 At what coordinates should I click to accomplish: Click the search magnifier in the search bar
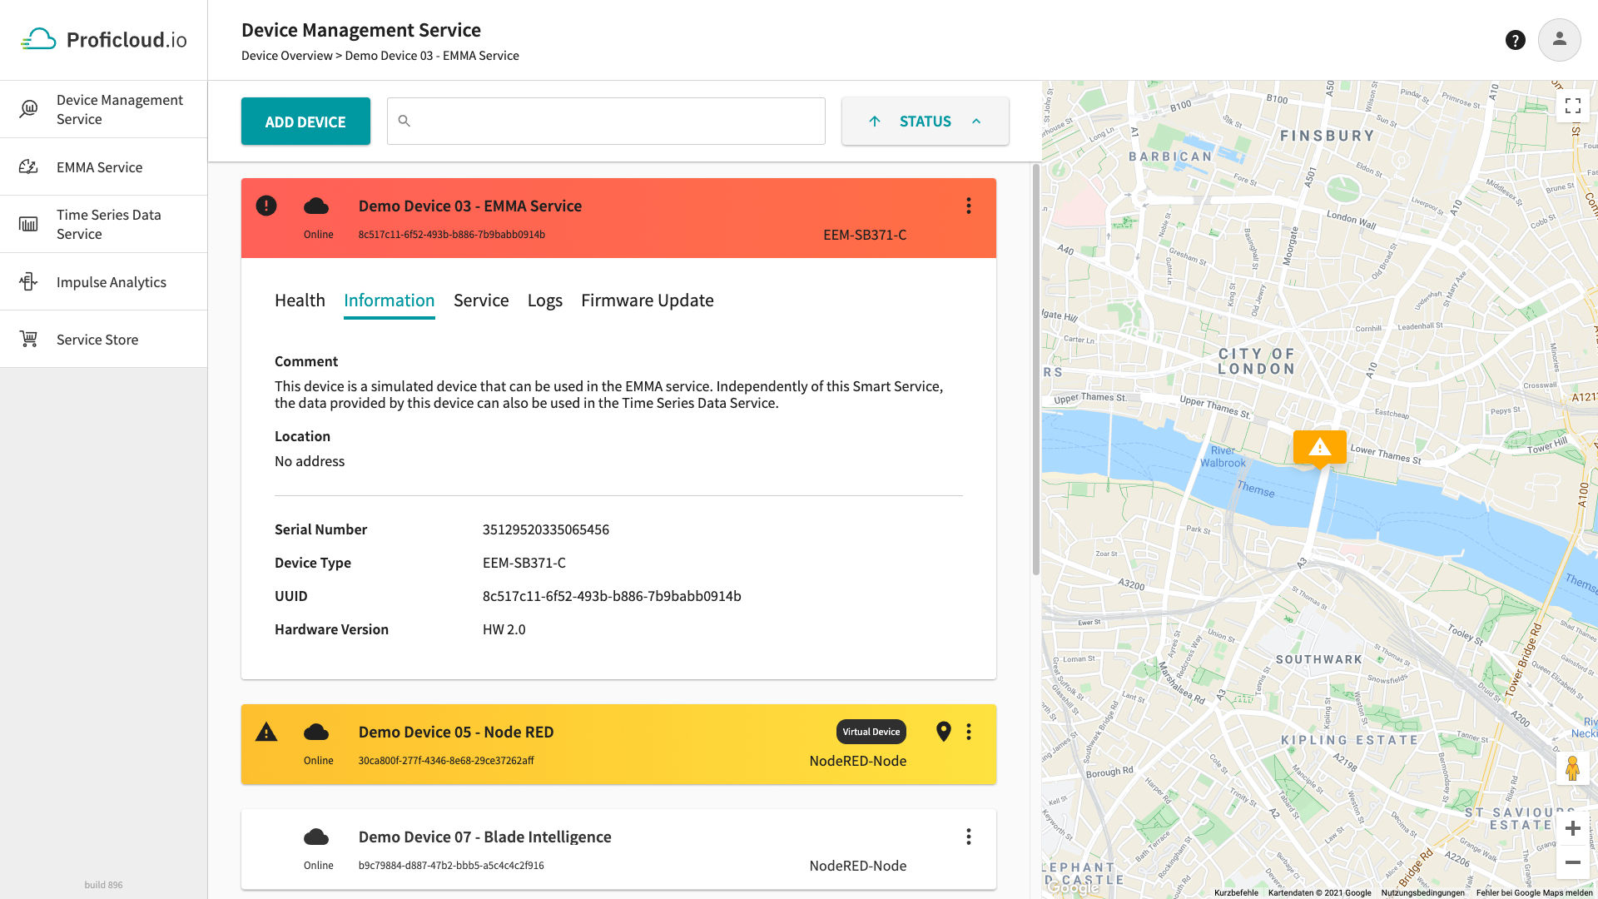404,121
